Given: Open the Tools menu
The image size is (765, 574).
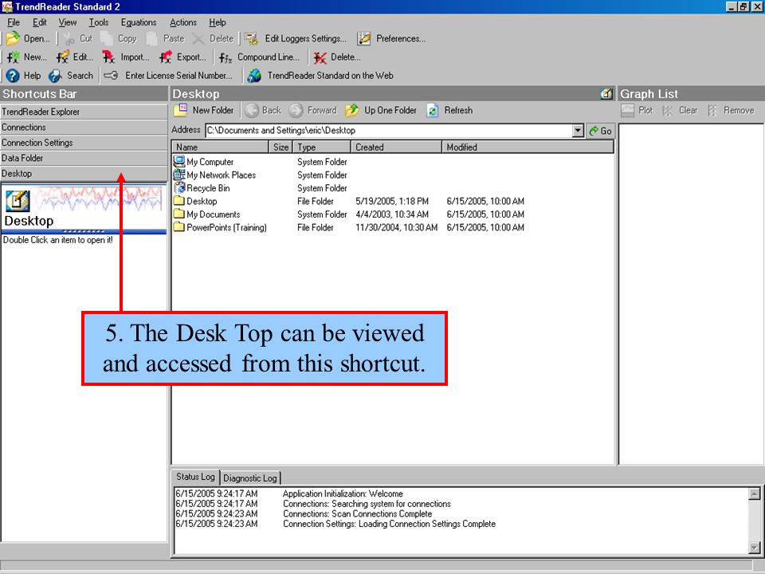Looking at the screenshot, I should pyautogui.click(x=99, y=22).
